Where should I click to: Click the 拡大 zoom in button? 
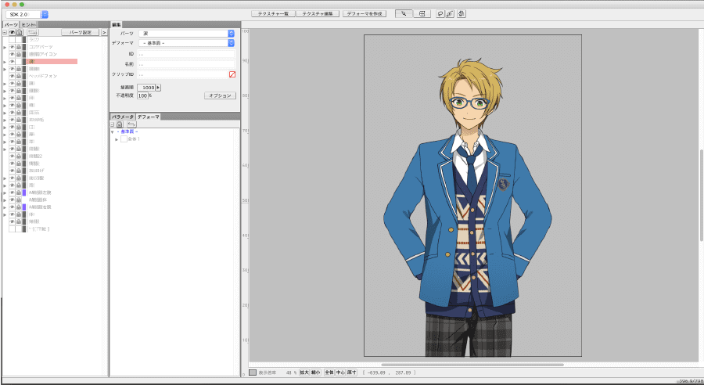click(x=304, y=372)
